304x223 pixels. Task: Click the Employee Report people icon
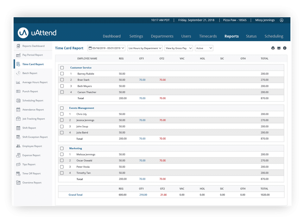(x=18, y=146)
